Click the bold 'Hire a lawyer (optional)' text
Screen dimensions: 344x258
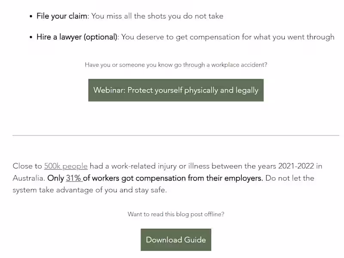pos(77,37)
